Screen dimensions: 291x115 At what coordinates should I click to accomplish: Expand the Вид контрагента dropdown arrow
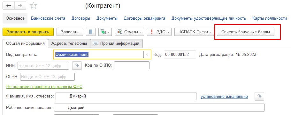coord(147,54)
